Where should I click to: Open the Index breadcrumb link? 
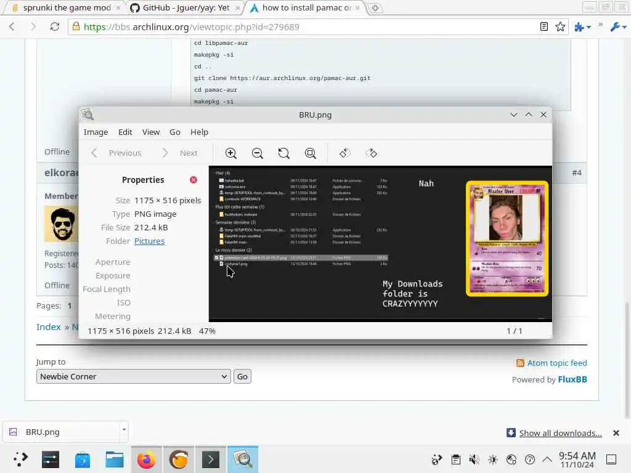49,326
